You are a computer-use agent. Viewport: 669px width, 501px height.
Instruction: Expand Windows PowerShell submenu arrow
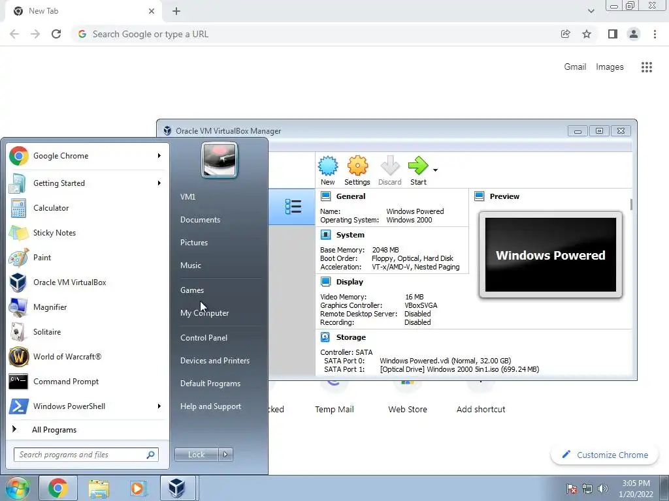point(159,406)
